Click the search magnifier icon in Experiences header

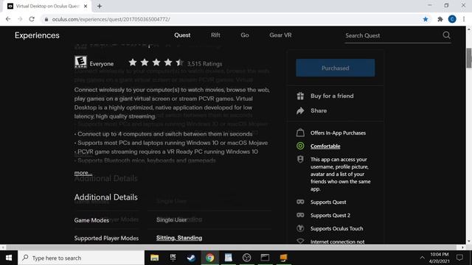pos(446,35)
